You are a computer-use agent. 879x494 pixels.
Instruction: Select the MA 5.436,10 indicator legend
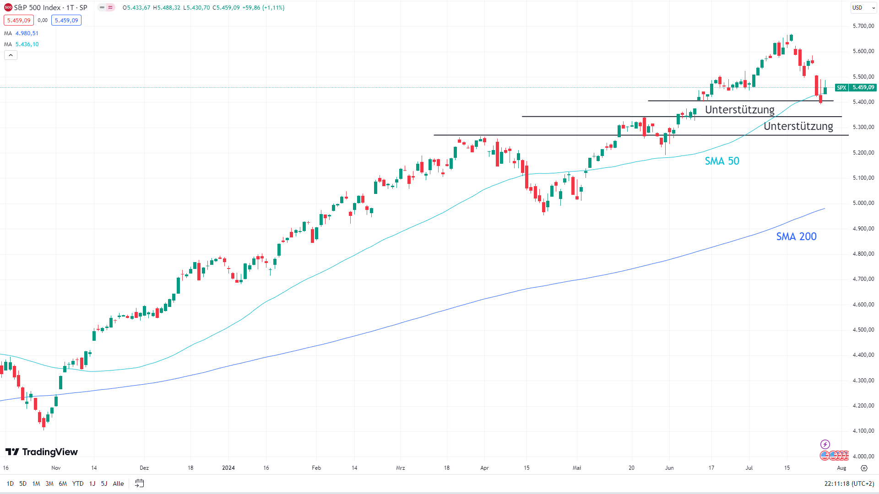click(22, 44)
